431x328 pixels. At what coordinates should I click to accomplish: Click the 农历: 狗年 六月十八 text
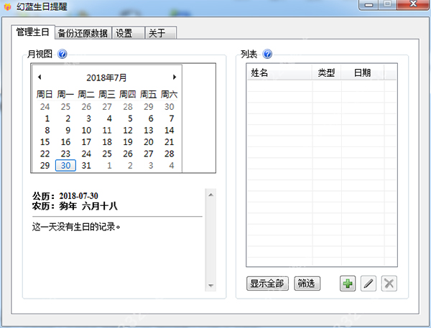(75, 206)
